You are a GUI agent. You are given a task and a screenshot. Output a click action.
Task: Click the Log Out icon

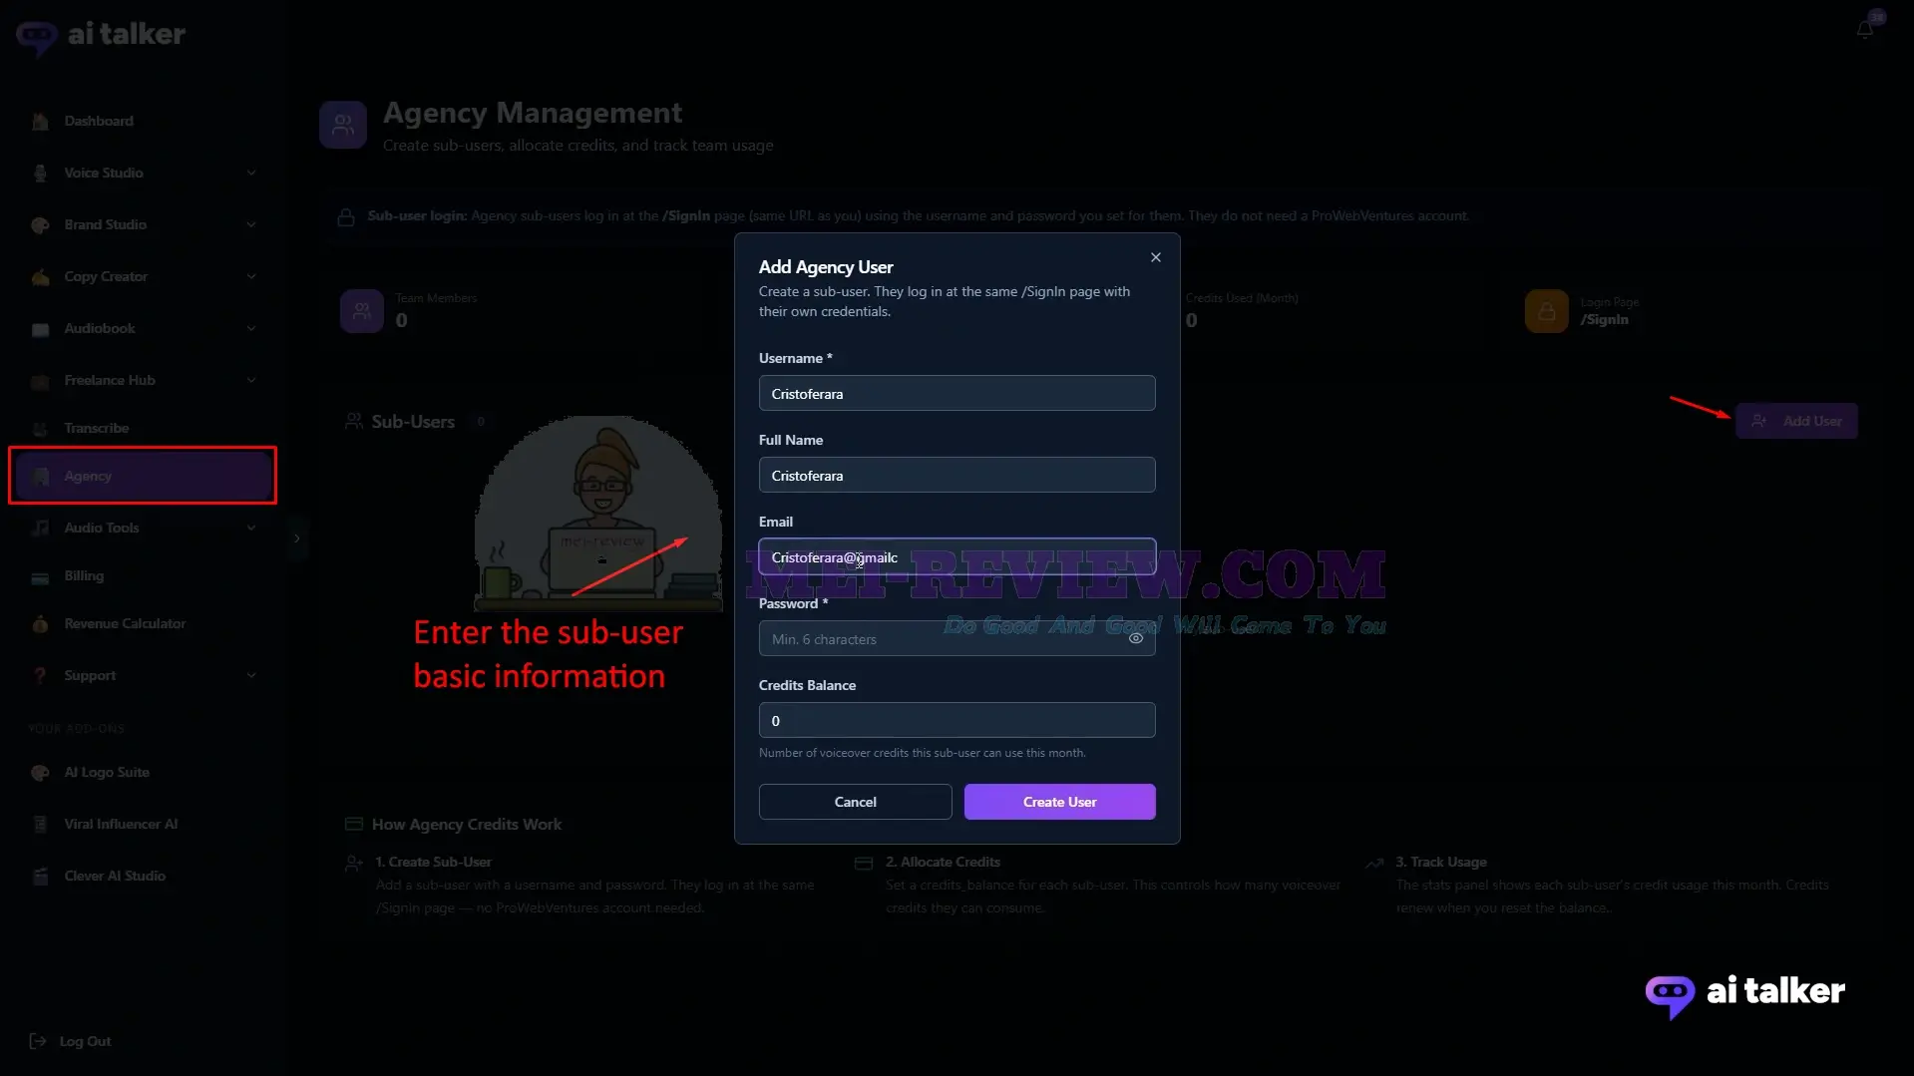click(x=38, y=1041)
